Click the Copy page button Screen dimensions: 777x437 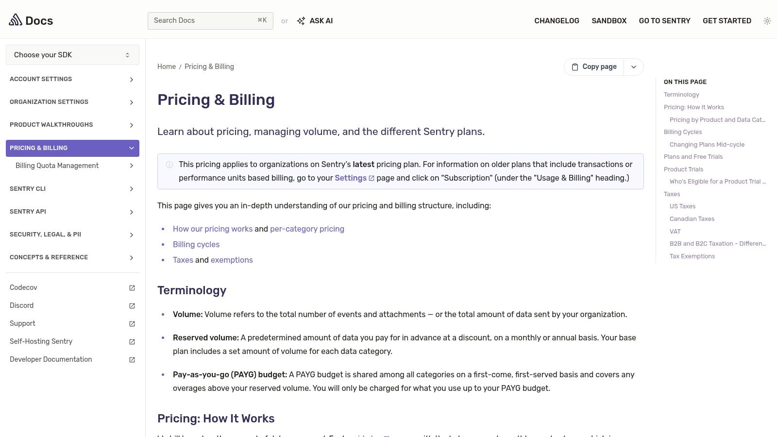594,67
